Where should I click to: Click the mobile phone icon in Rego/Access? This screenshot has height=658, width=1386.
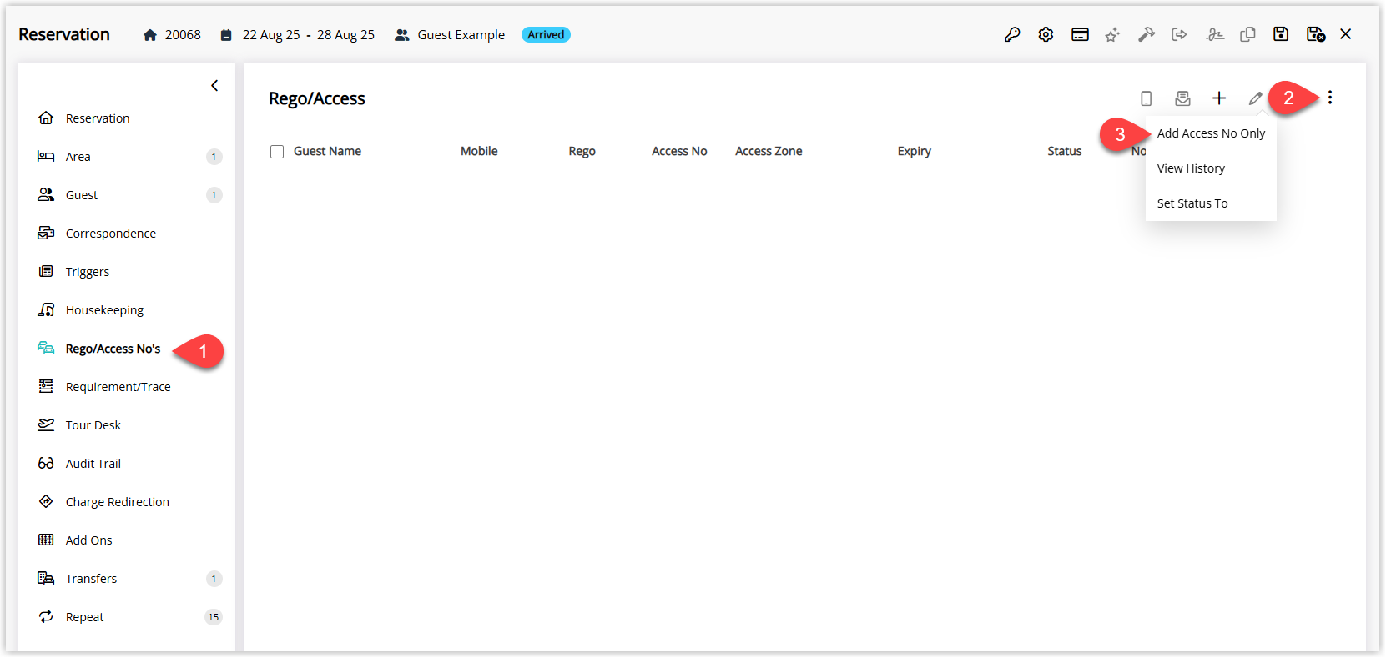pos(1147,98)
